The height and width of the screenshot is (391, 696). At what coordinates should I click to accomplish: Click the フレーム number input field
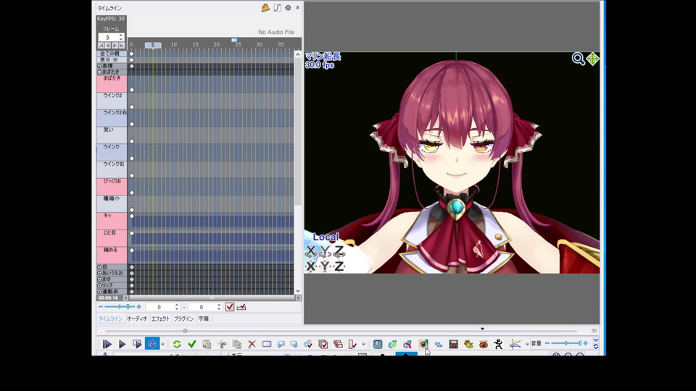click(108, 38)
